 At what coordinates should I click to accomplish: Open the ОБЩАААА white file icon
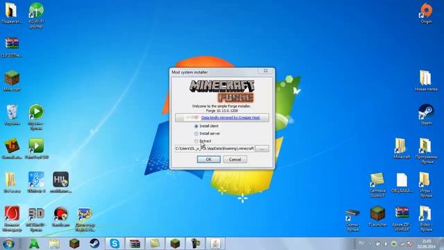[402, 183]
